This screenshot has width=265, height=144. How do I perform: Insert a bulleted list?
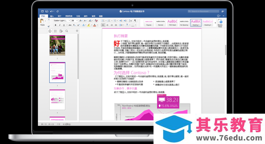(103, 21)
